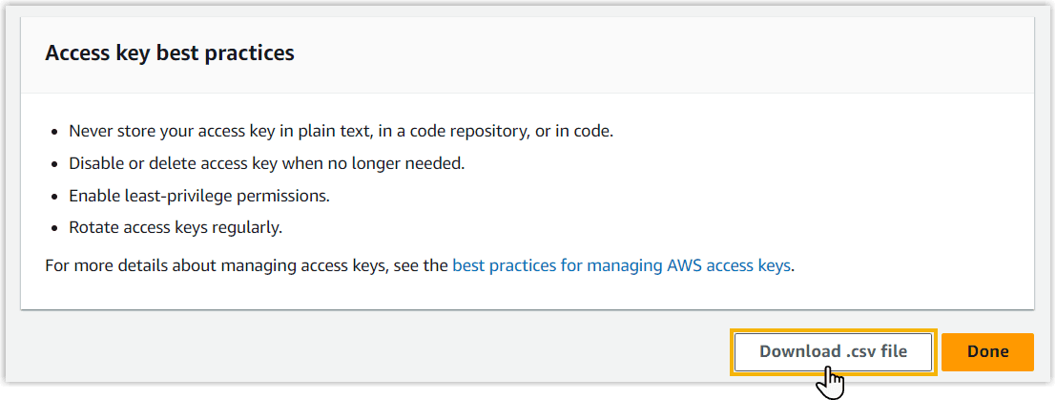Click the word "permissions" in third bullet
The width and height of the screenshot is (1056, 400).
pyautogui.click(x=283, y=196)
